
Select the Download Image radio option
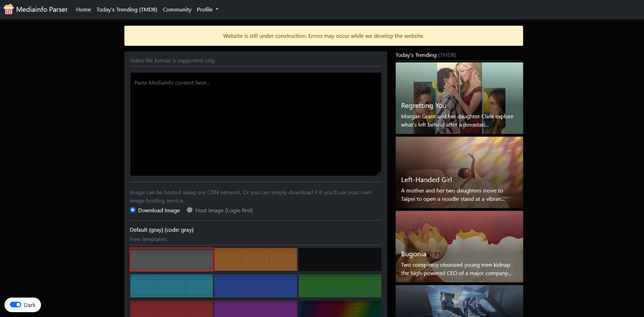(x=133, y=210)
